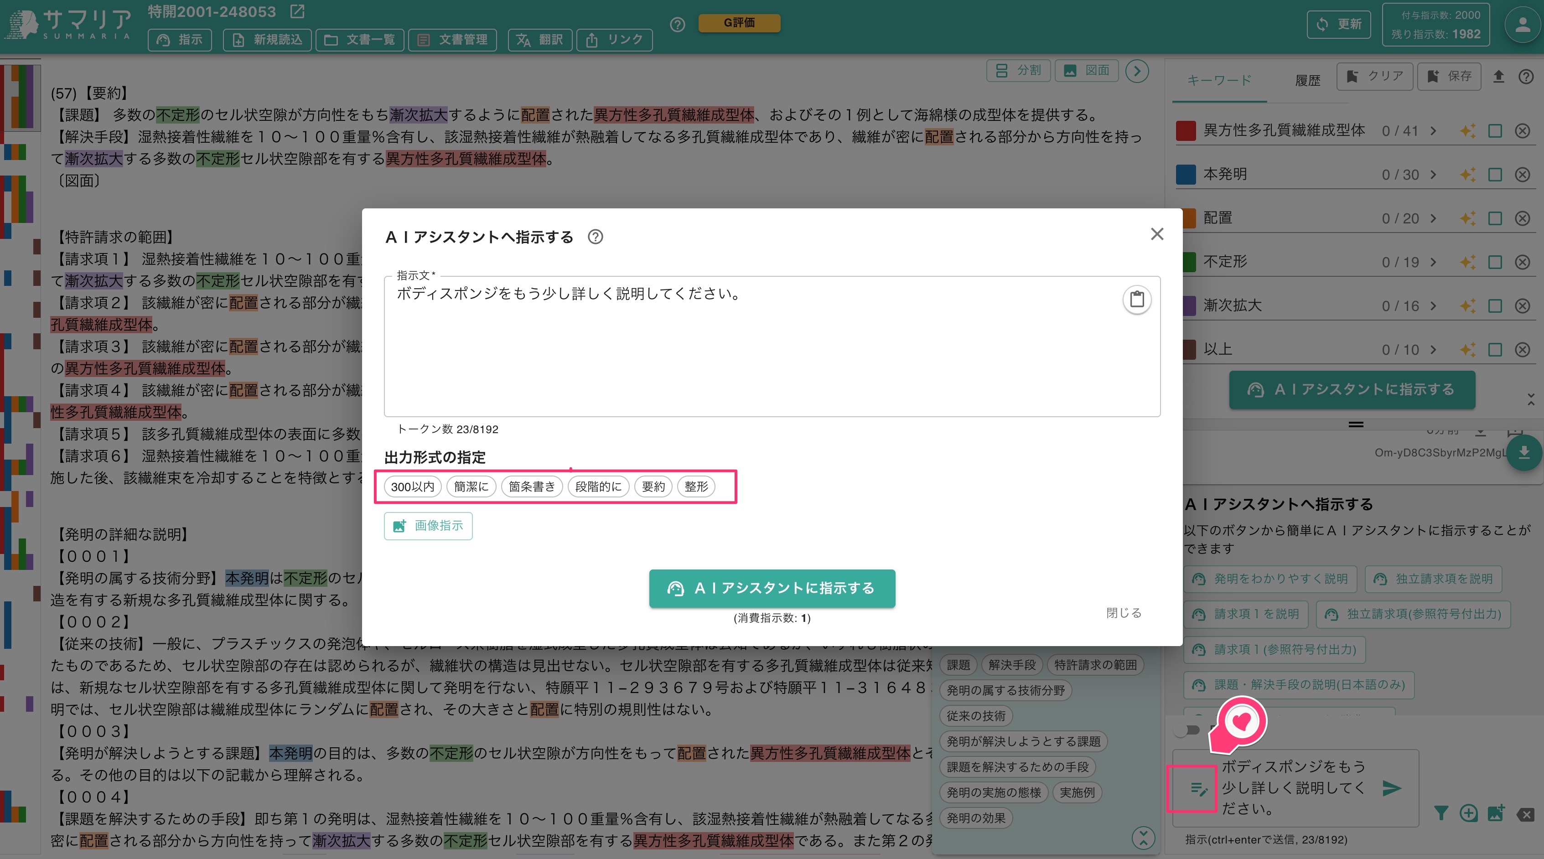Click the upload icon in keyword panel
Screen dimensions: 1544x859
tap(1498, 77)
